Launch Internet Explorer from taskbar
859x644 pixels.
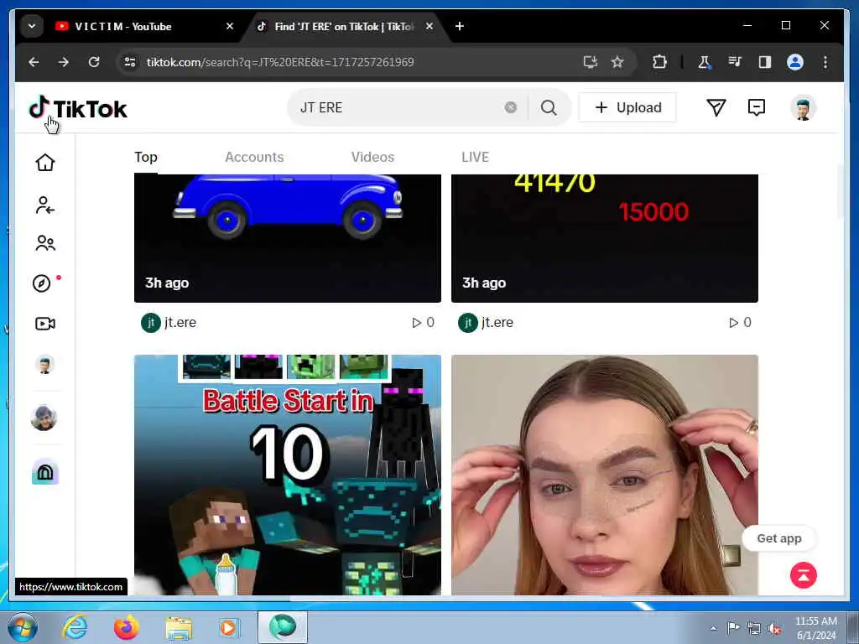coord(75,627)
